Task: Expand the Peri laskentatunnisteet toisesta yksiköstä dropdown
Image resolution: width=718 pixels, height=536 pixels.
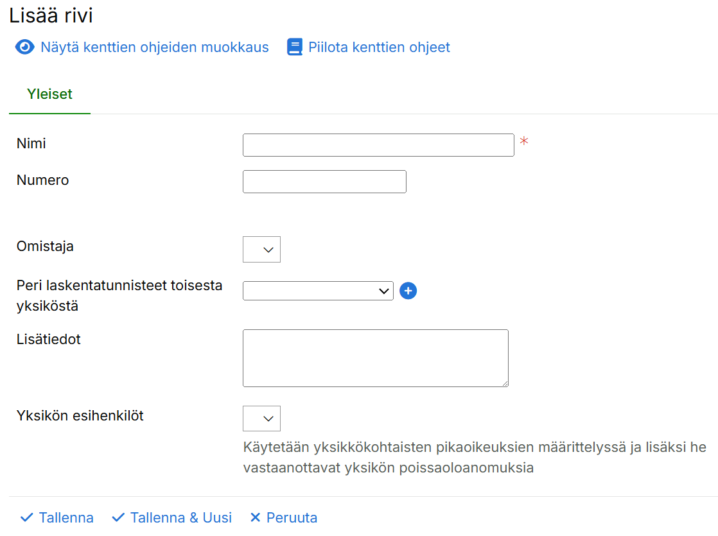Action: [x=318, y=291]
